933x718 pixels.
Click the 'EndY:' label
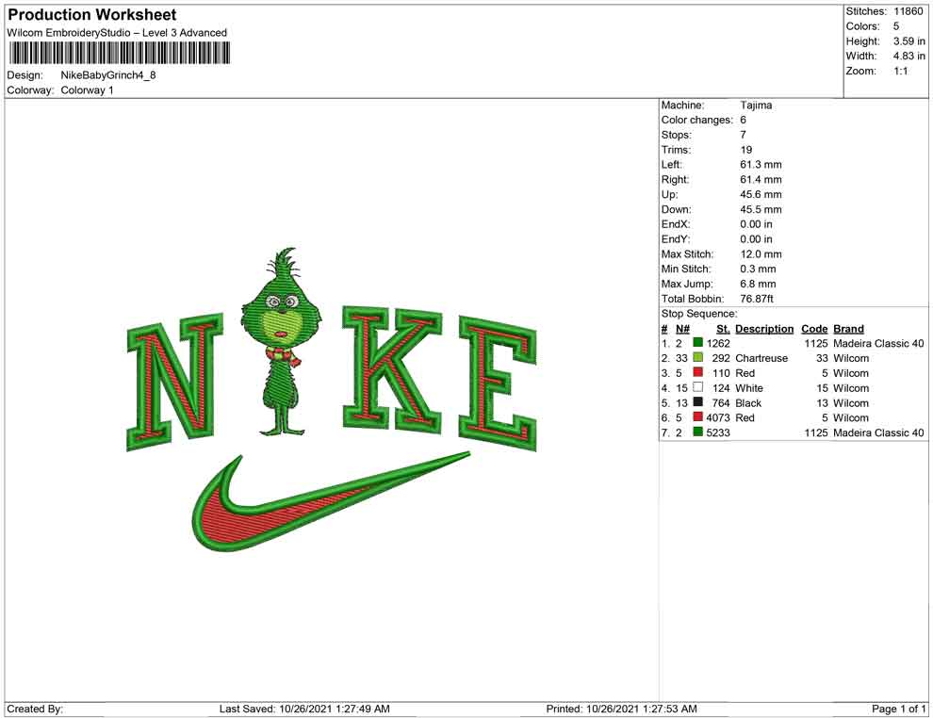pos(676,239)
